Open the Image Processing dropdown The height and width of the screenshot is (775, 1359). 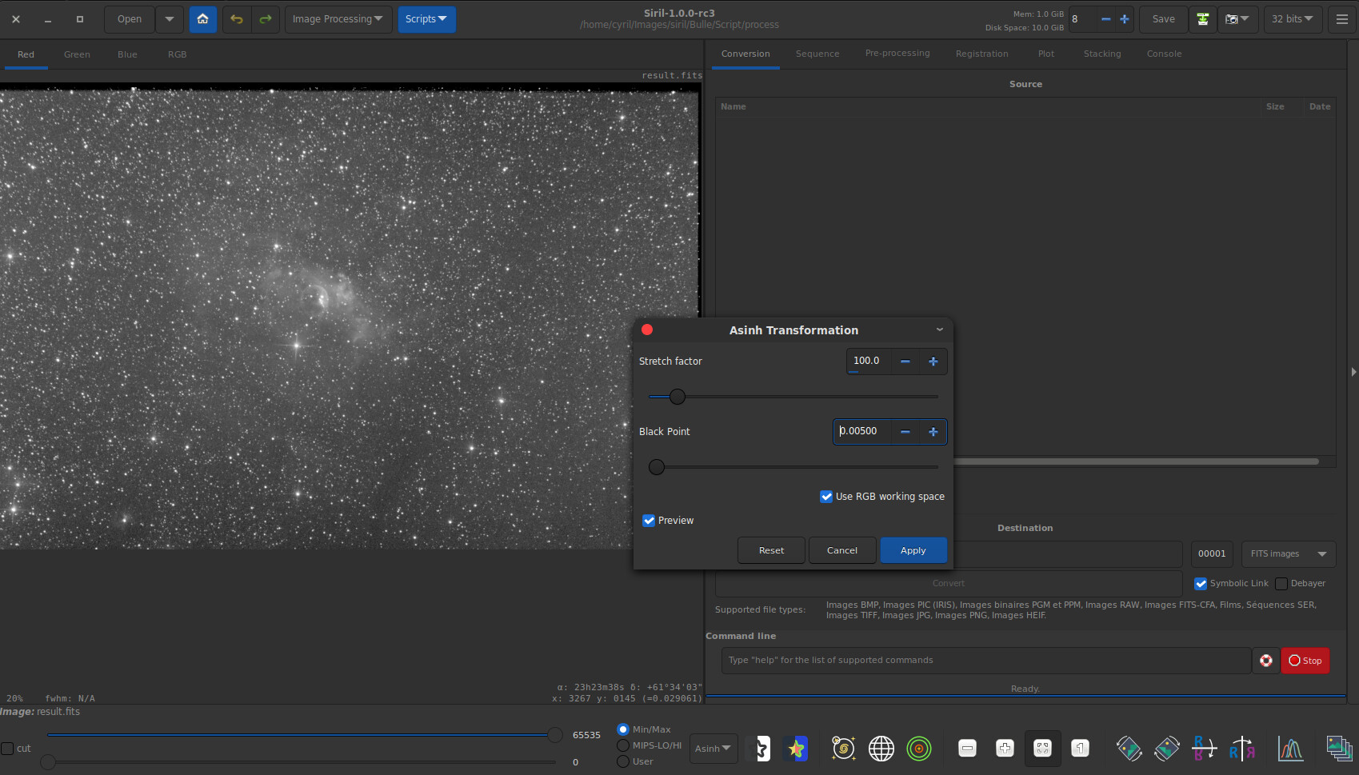click(x=338, y=19)
